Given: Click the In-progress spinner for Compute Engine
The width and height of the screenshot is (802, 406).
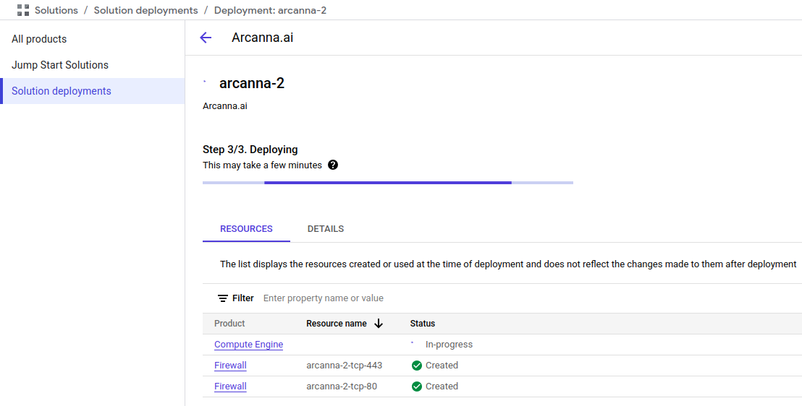Looking at the screenshot, I should pos(413,344).
